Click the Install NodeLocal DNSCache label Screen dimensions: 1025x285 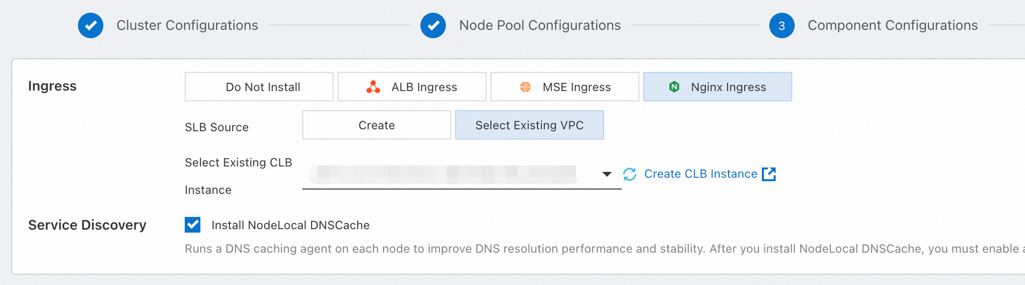[x=291, y=225]
